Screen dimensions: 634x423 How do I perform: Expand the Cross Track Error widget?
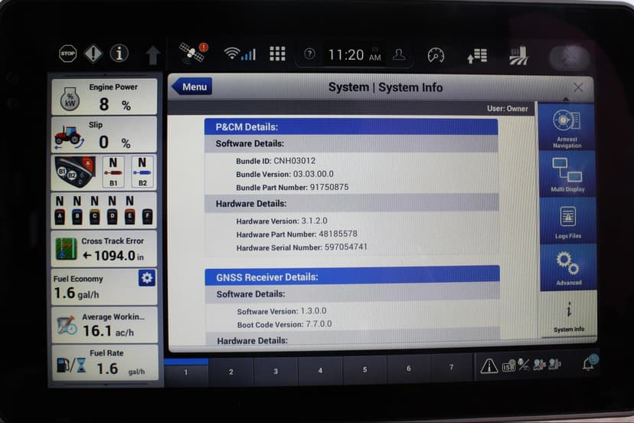[x=103, y=248]
